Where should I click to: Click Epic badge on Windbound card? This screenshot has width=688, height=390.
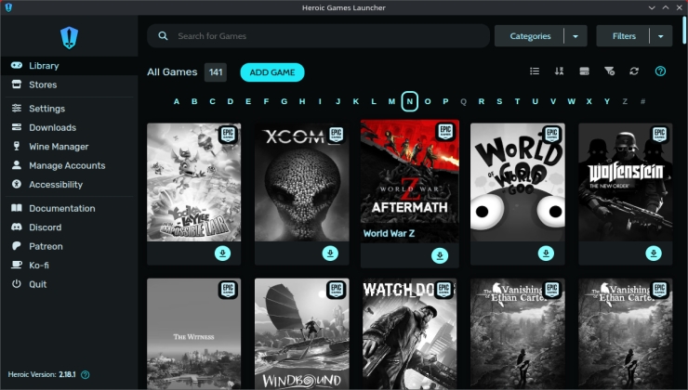point(337,289)
